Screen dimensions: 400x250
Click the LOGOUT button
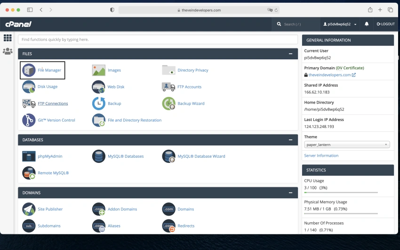tap(386, 24)
